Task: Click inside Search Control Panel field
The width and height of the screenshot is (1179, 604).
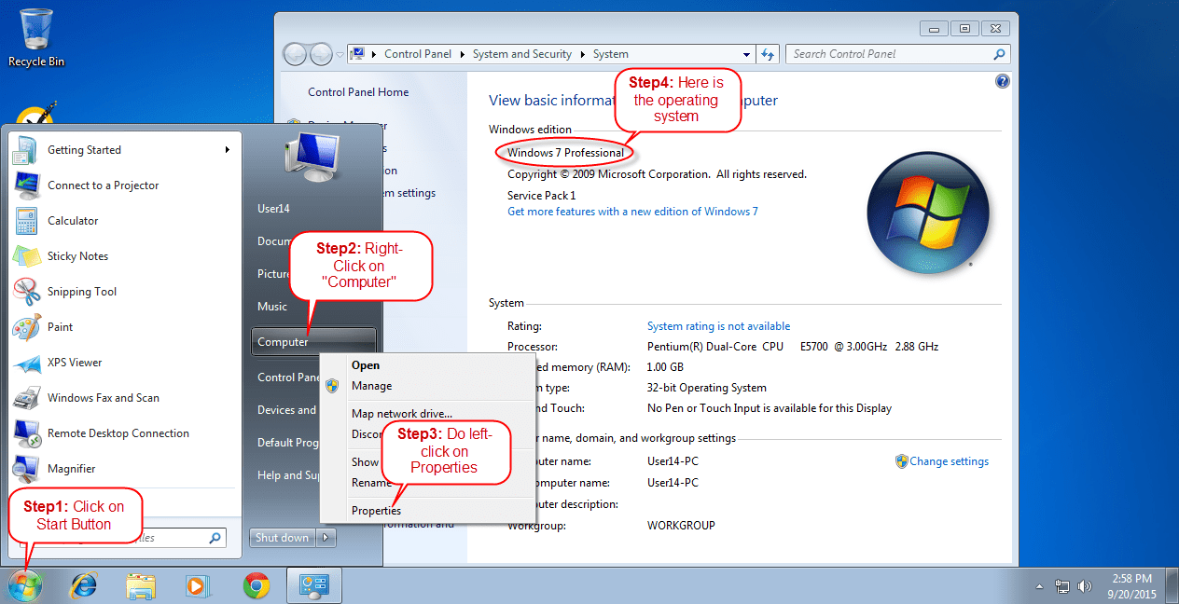Action: (x=897, y=54)
